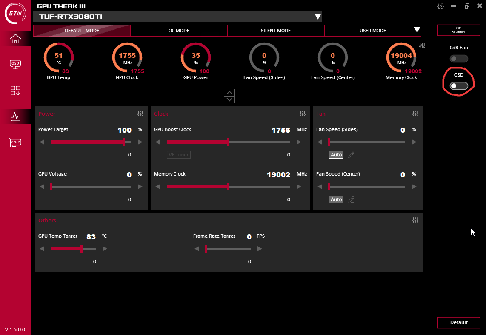Click the GPU Clock gauge

127,57
